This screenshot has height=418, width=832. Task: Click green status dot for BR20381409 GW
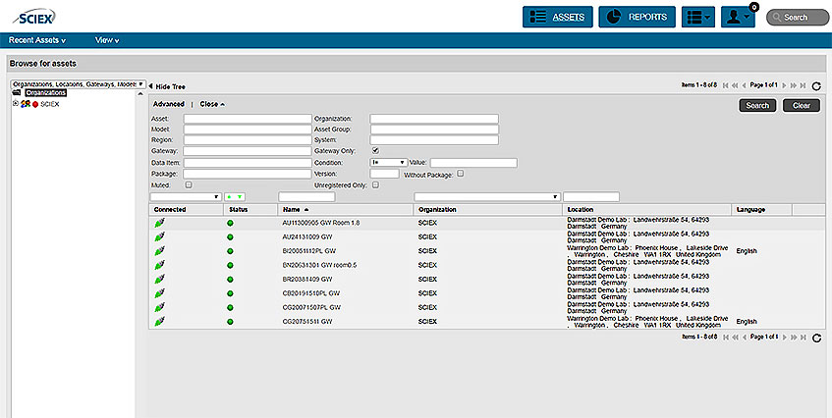(x=230, y=279)
